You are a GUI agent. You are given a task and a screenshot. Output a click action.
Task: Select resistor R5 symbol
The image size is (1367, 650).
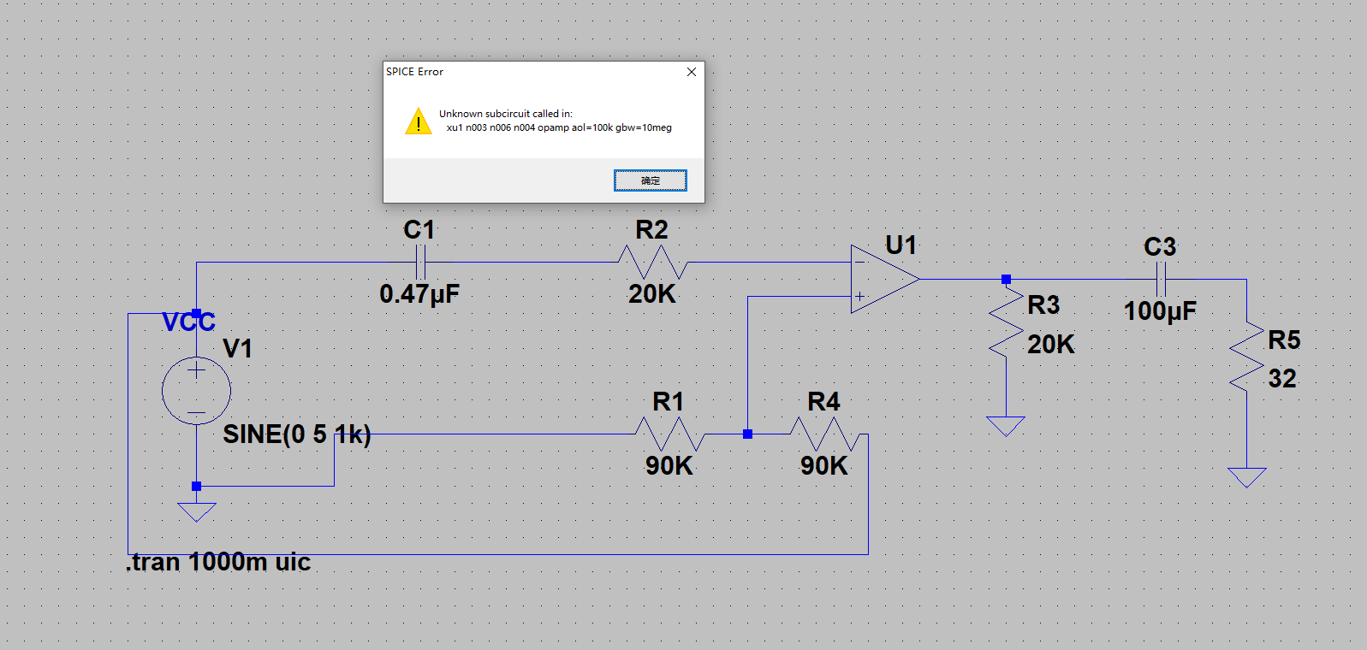click(x=1246, y=357)
